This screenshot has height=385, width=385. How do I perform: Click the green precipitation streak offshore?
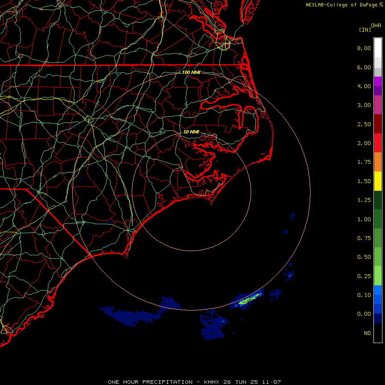tap(249, 299)
